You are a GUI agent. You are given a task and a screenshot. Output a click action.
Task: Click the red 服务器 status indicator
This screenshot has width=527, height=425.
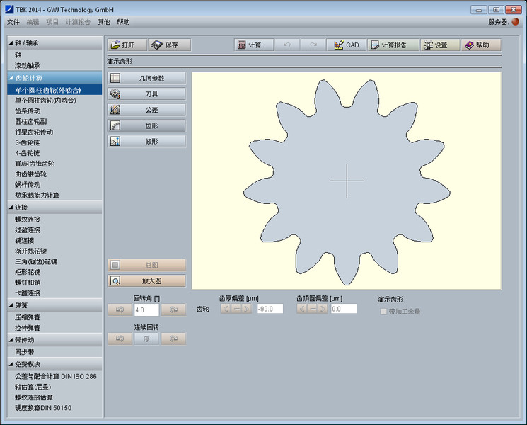point(516,22)
